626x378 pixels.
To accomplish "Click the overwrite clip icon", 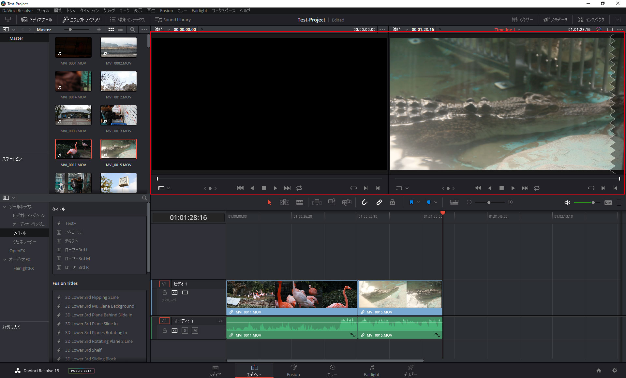I will pyautogui.click(x=332, y=202).
